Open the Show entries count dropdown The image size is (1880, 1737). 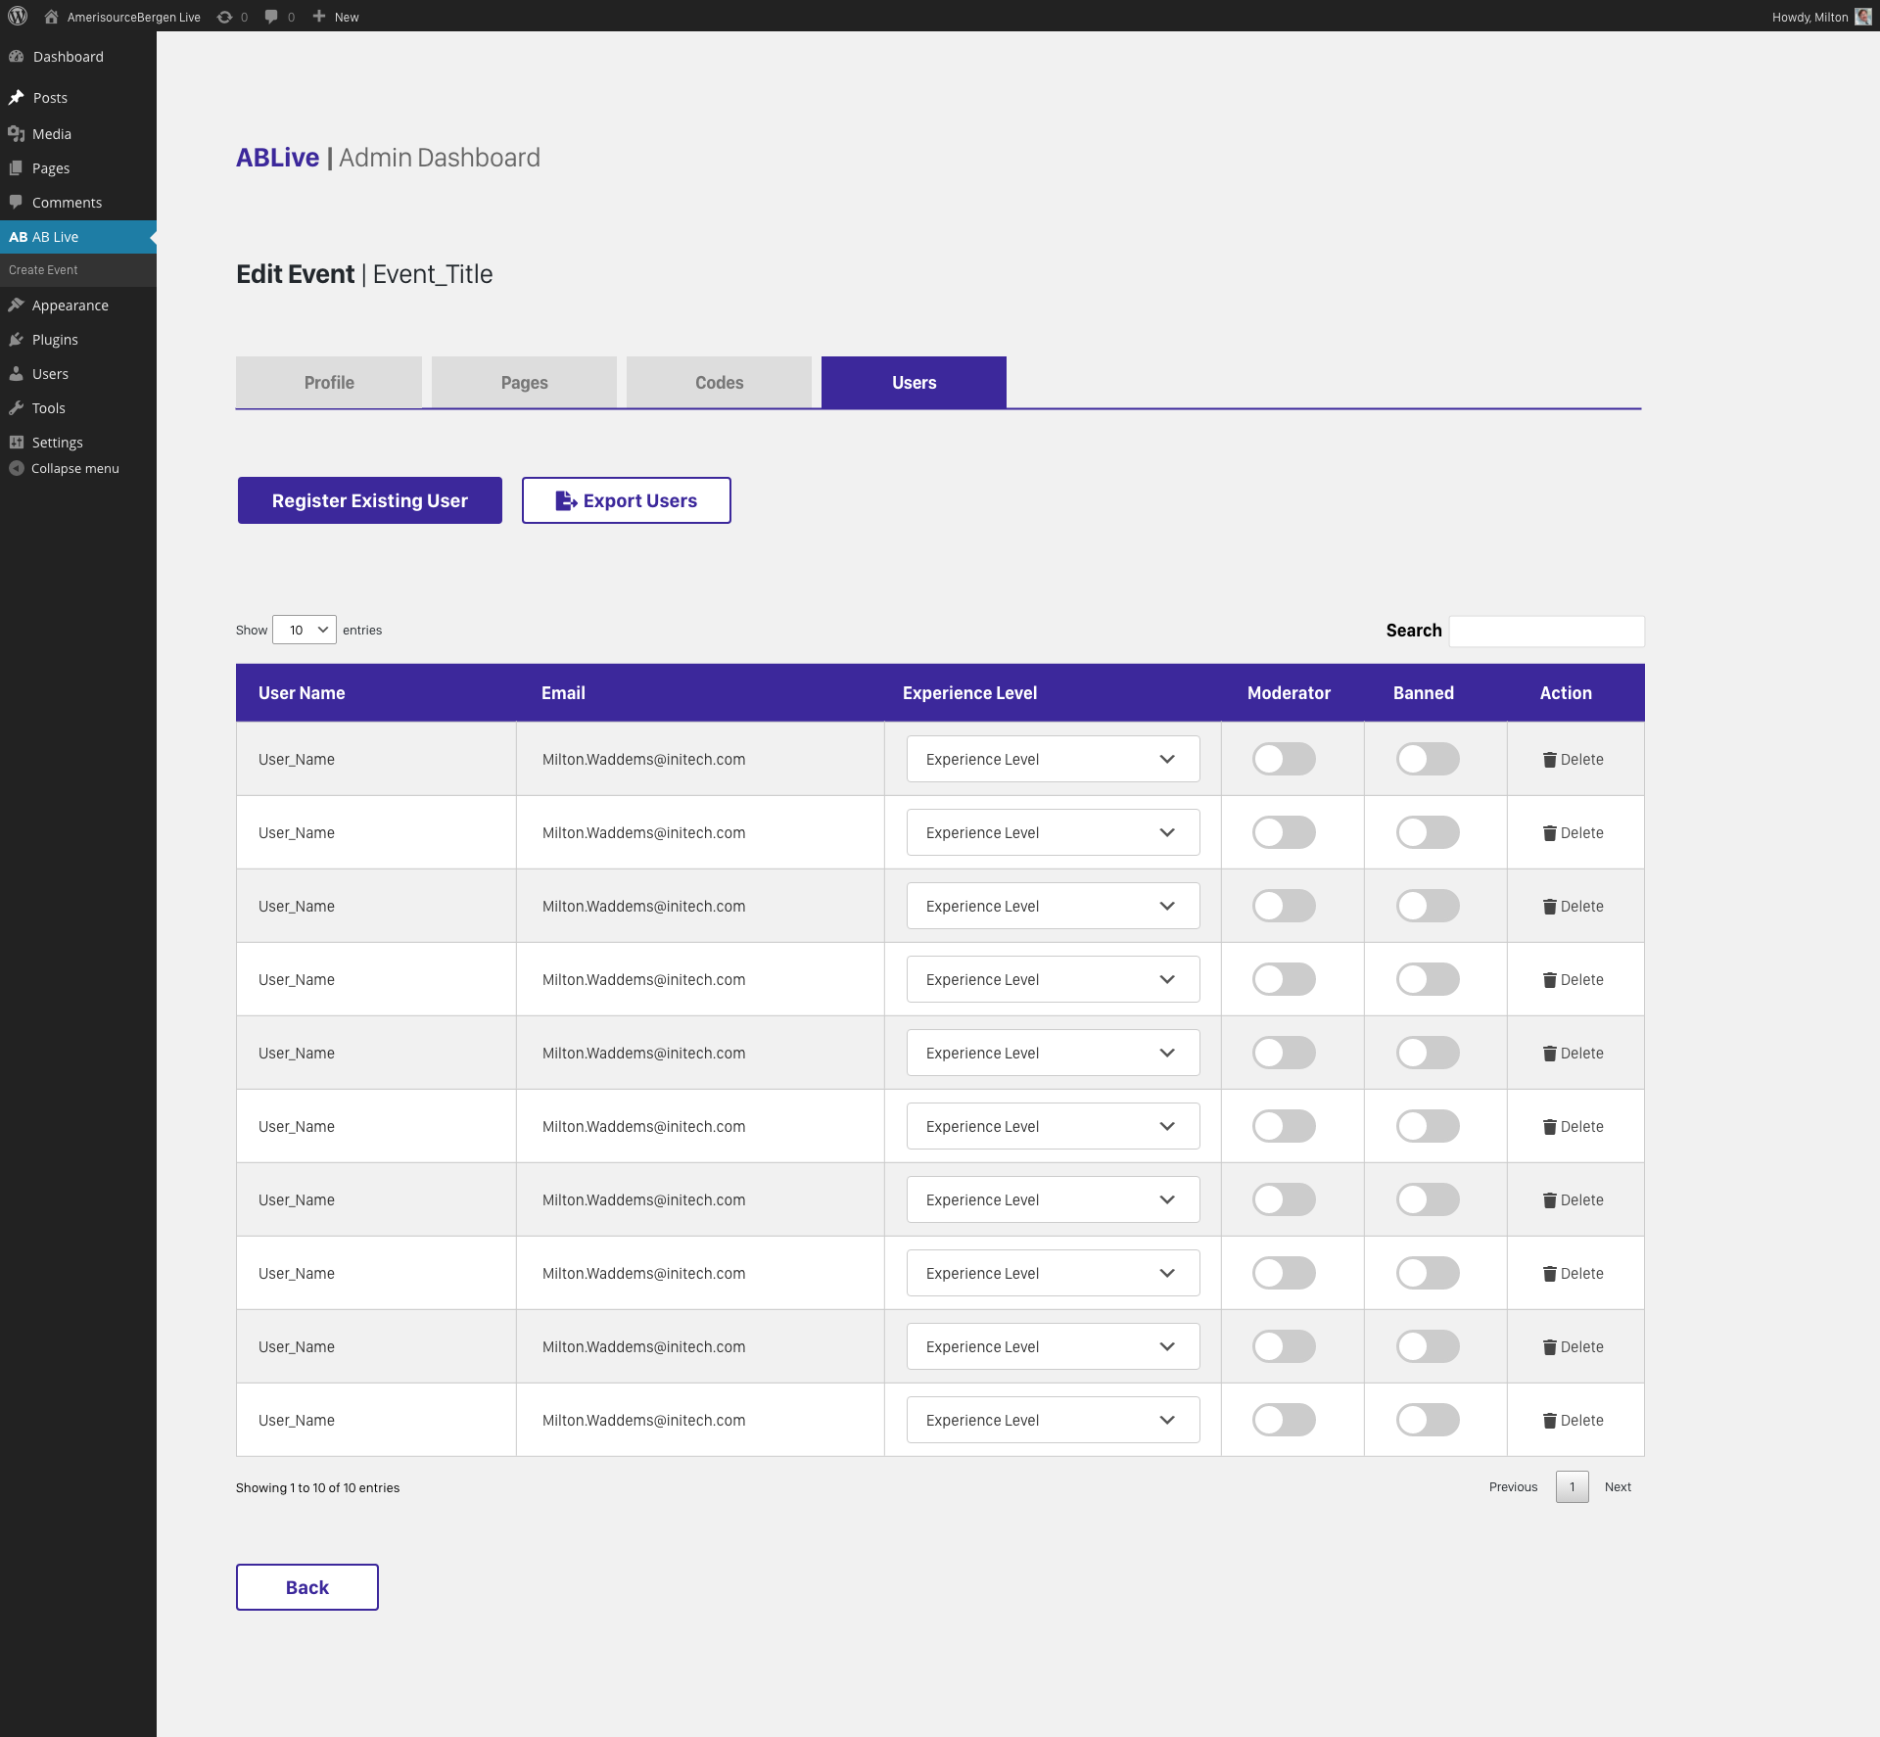coord(305,630)
